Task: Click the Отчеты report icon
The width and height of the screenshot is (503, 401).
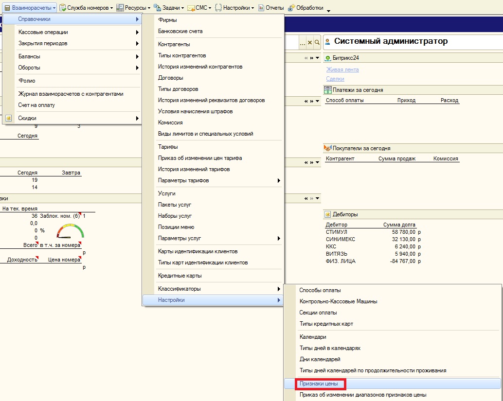Action: coord(261,8)
